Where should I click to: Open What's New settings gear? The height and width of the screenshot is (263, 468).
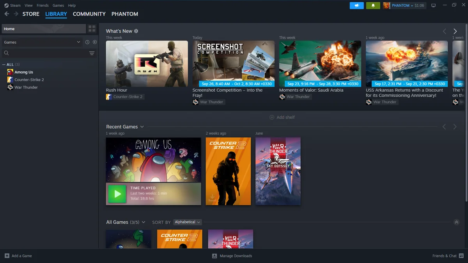tap(136, 31)
